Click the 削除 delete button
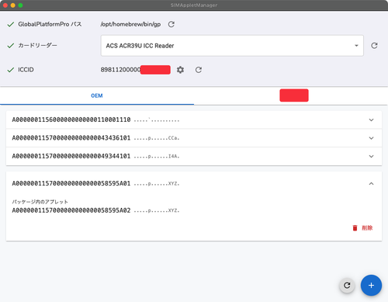 click(x=362, y=228)
